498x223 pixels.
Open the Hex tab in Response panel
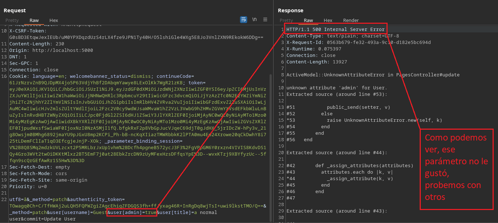(328, 21)
